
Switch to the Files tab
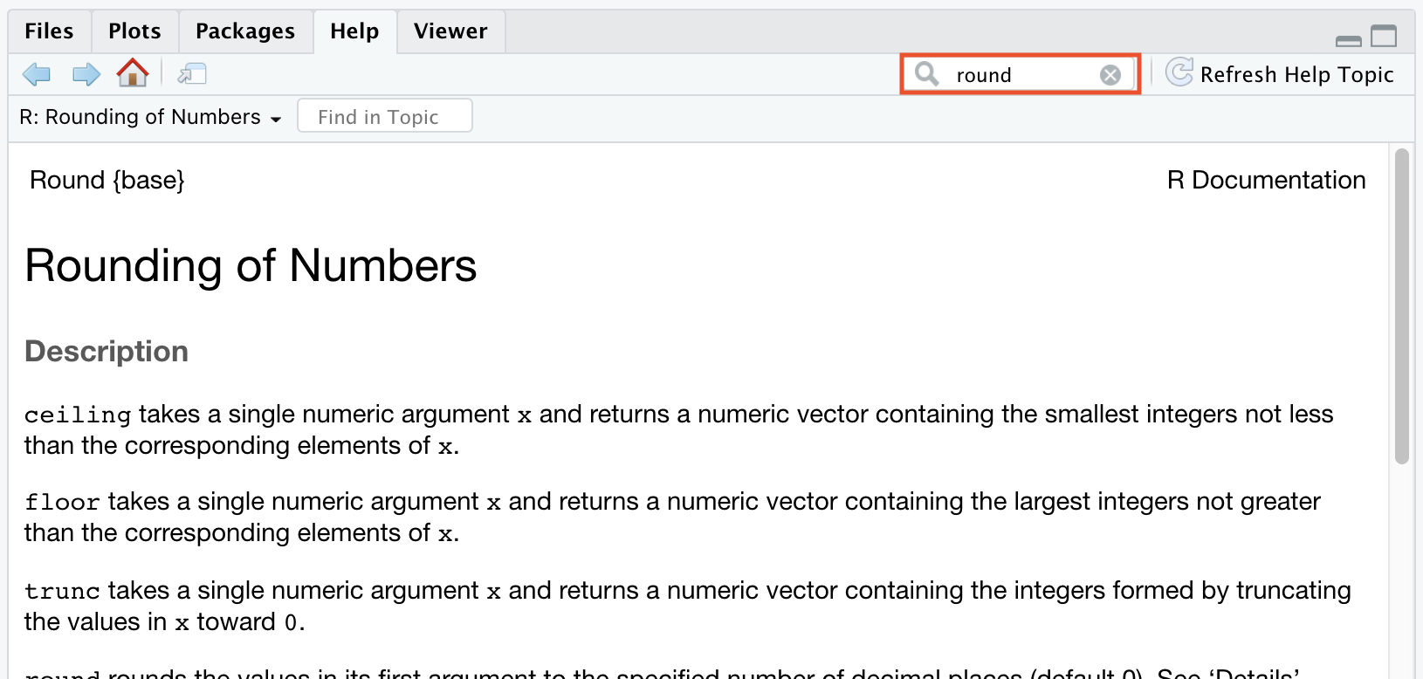(x=49, y=31)
